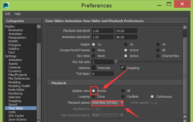Set Key ticks to None
The image size is (193, 122).
click(93, 56)
